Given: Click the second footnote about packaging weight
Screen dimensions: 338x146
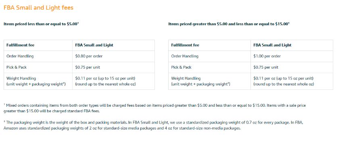Looking at the screenshot, I should [154, 126].
